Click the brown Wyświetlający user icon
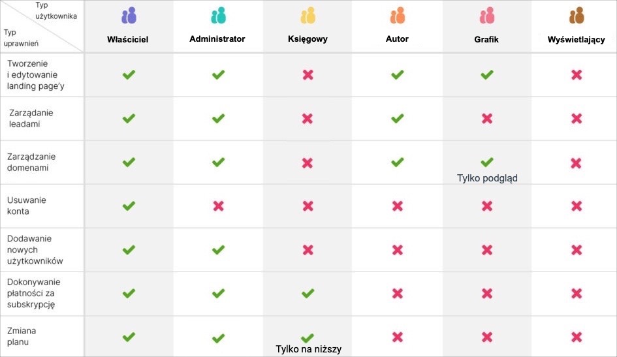Screen dimensions: 617x357 click(576, 16)
